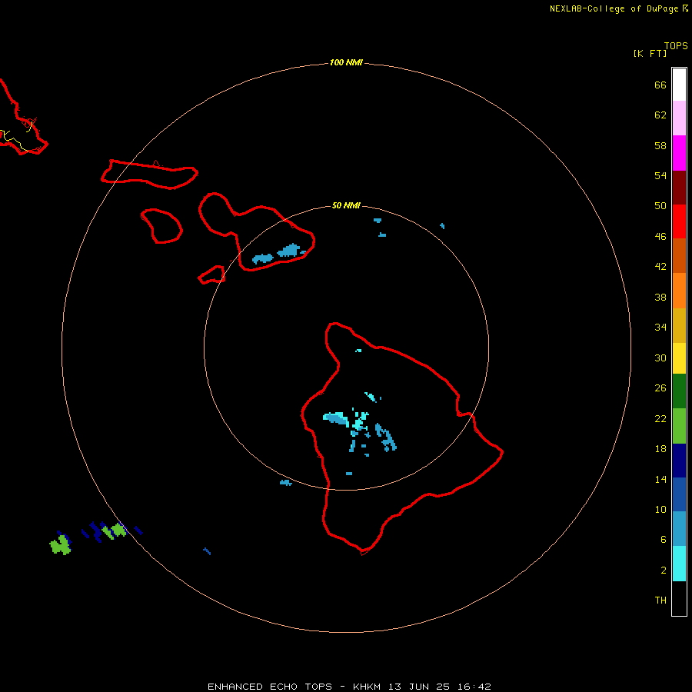
Task: Click legend value 62
Action: click(x=660, y=115)
